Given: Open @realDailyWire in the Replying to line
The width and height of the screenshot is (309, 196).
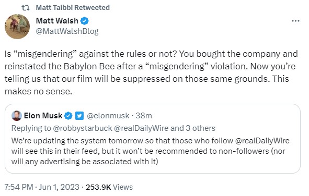Looking at the screenshot, I should [141, 128].
